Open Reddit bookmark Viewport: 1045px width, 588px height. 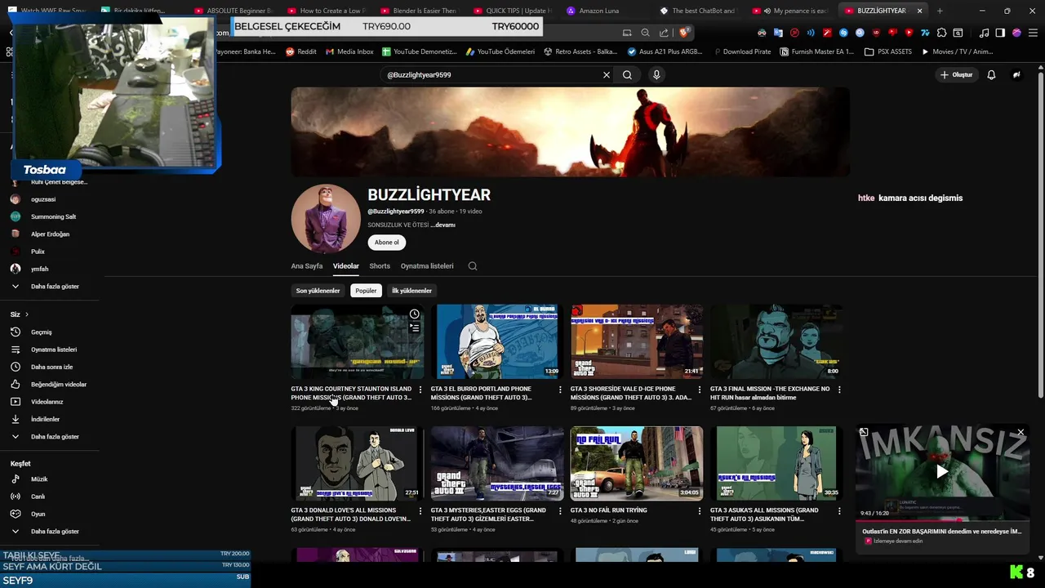pyautogui.click(x=301, y=51)
